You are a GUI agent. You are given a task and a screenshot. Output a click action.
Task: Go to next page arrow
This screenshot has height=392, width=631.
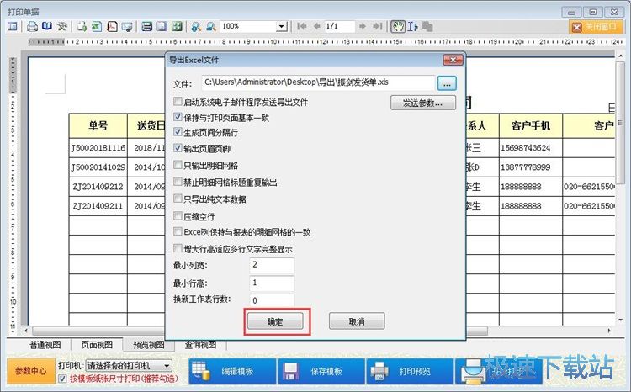[x=362, y=27]
